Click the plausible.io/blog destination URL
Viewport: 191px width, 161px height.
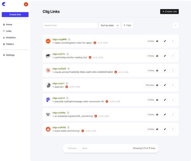pos(79,101)
